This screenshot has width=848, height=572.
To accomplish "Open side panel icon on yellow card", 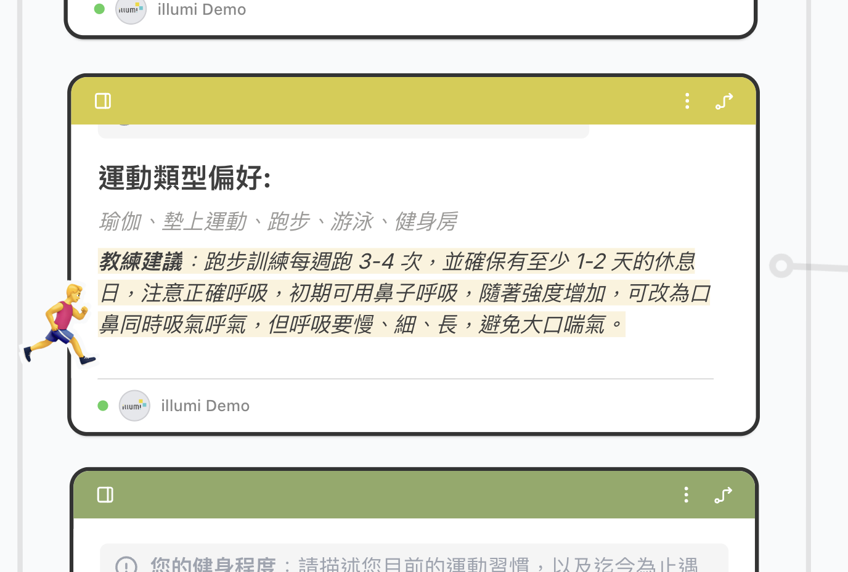I will pyautogui.click(x=103, y=101).
